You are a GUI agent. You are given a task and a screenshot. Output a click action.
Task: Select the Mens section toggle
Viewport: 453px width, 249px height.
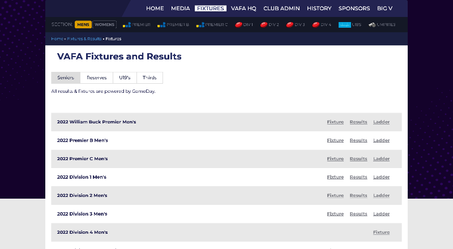pyautogui.click(x=83, y=25)
